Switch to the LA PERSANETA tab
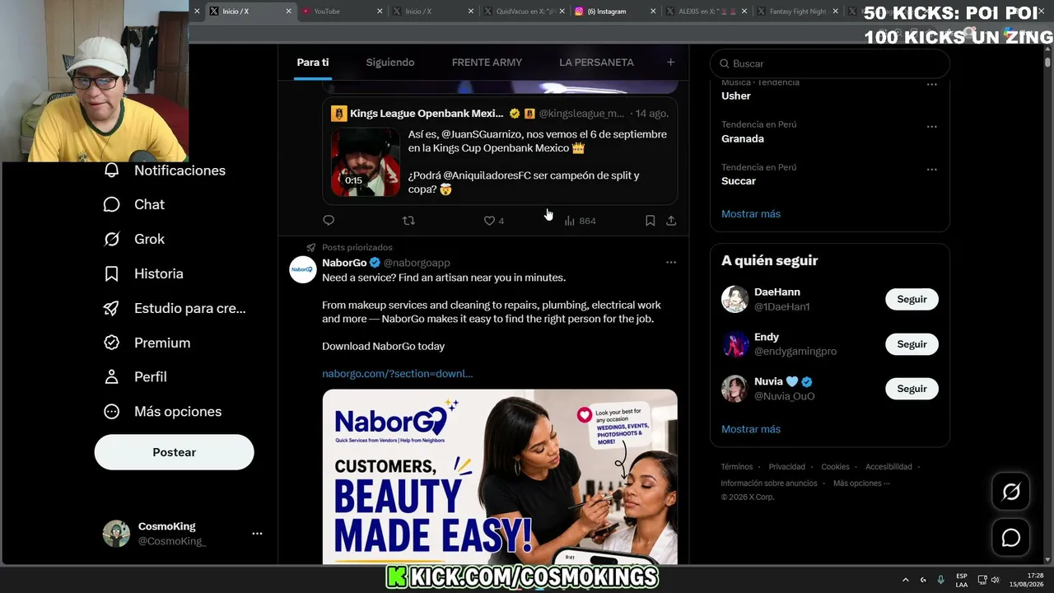 click(596, 63)
